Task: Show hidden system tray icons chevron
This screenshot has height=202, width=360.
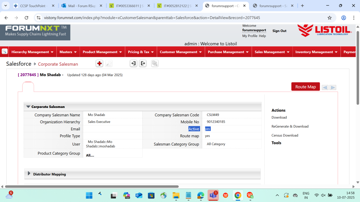Action: click(277, 195)
